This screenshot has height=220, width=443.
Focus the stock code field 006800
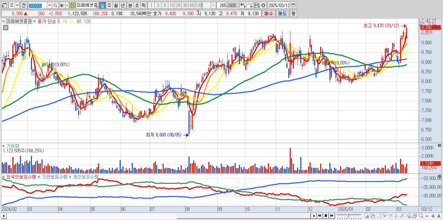click(x=38, y=5)
